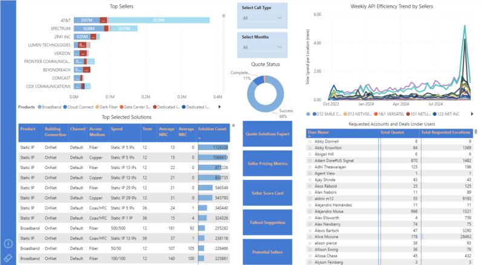This screenshot has height=265, width=484.
Task: Open the Seller Pricing Metrics page
Action: 267,164
